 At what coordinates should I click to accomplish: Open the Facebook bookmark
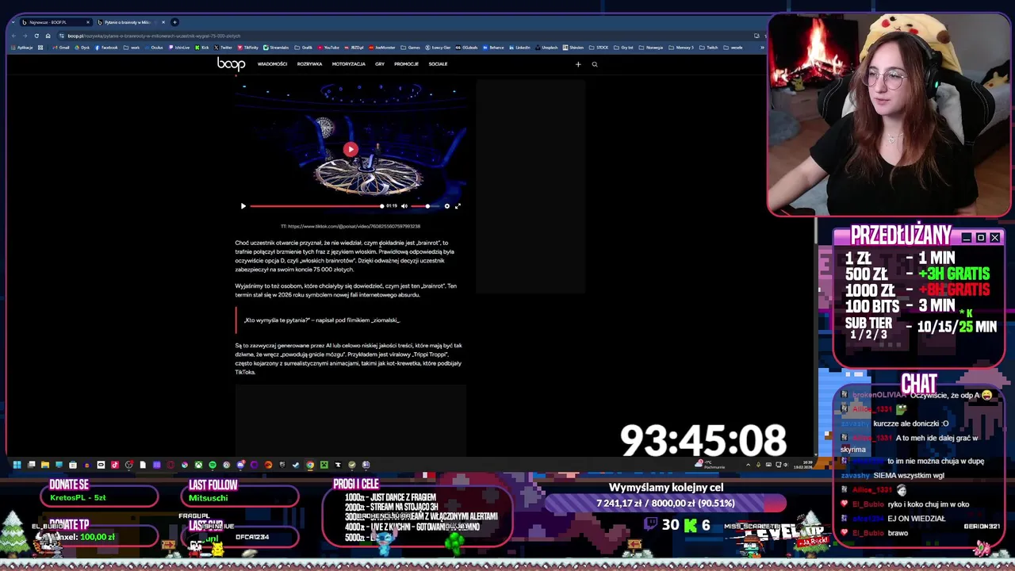pos(106,48)
